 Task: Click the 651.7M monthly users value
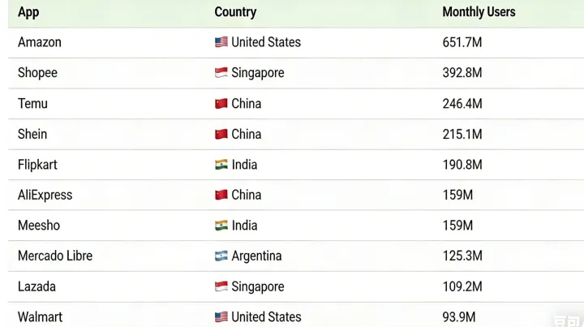point(462,42)
